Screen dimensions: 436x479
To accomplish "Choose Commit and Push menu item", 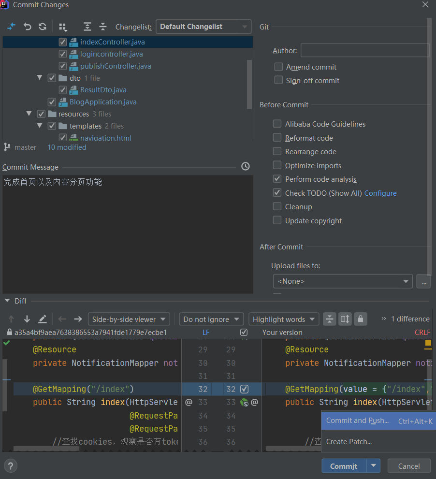I will pos(379,421).
